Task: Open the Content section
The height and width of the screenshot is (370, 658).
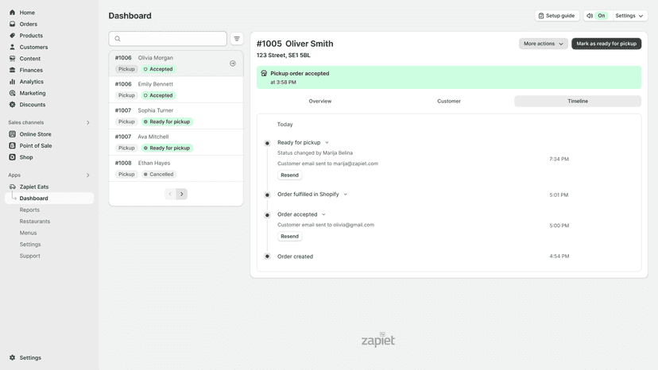Action: click(x=29, y=59)
